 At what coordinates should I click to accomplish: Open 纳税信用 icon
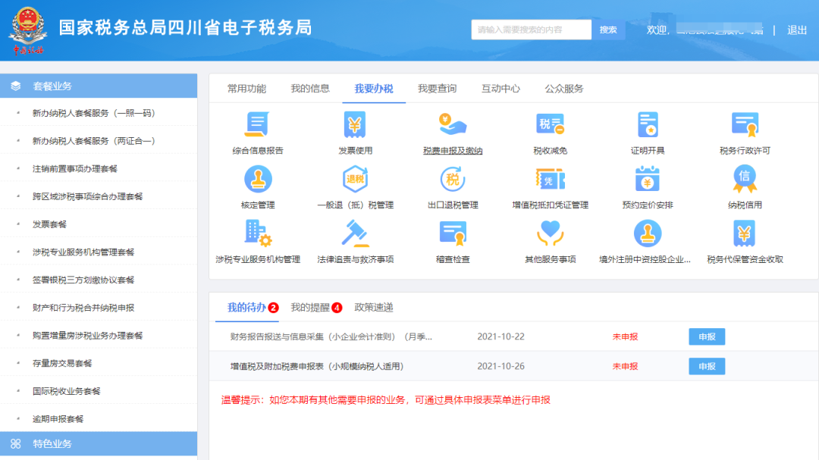click(x=745, y=179)
